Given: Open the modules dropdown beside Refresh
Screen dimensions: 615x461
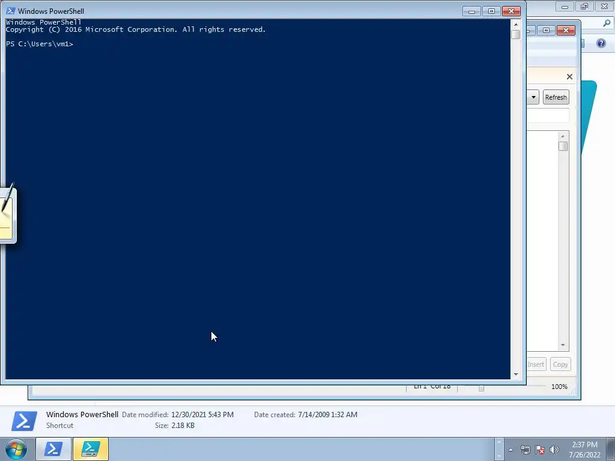Looking at the screenshot, I should point(533,97).
